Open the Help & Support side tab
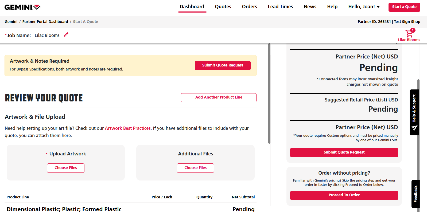Viewport: 427px width, 212px height. pyautogui.click(x=414, y=112)
